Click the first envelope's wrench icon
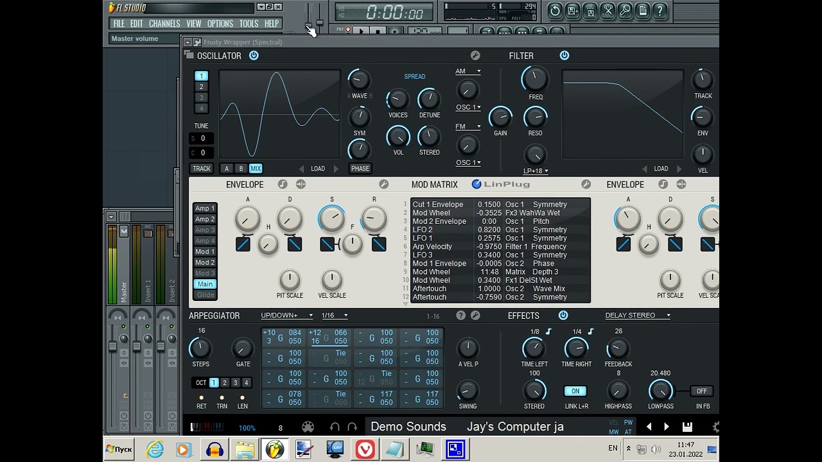822x462 pixels. tap(383, 185)
